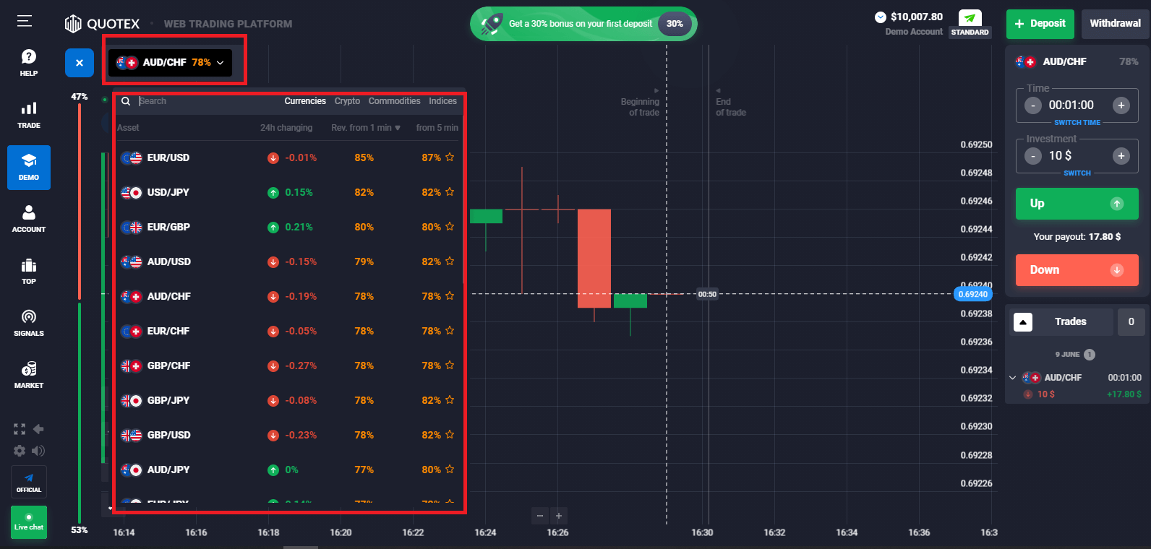This screenshot has width=1151, height=549.
Task: Select AUD/CHF from the asset list
Action: [x=288, y=296]
